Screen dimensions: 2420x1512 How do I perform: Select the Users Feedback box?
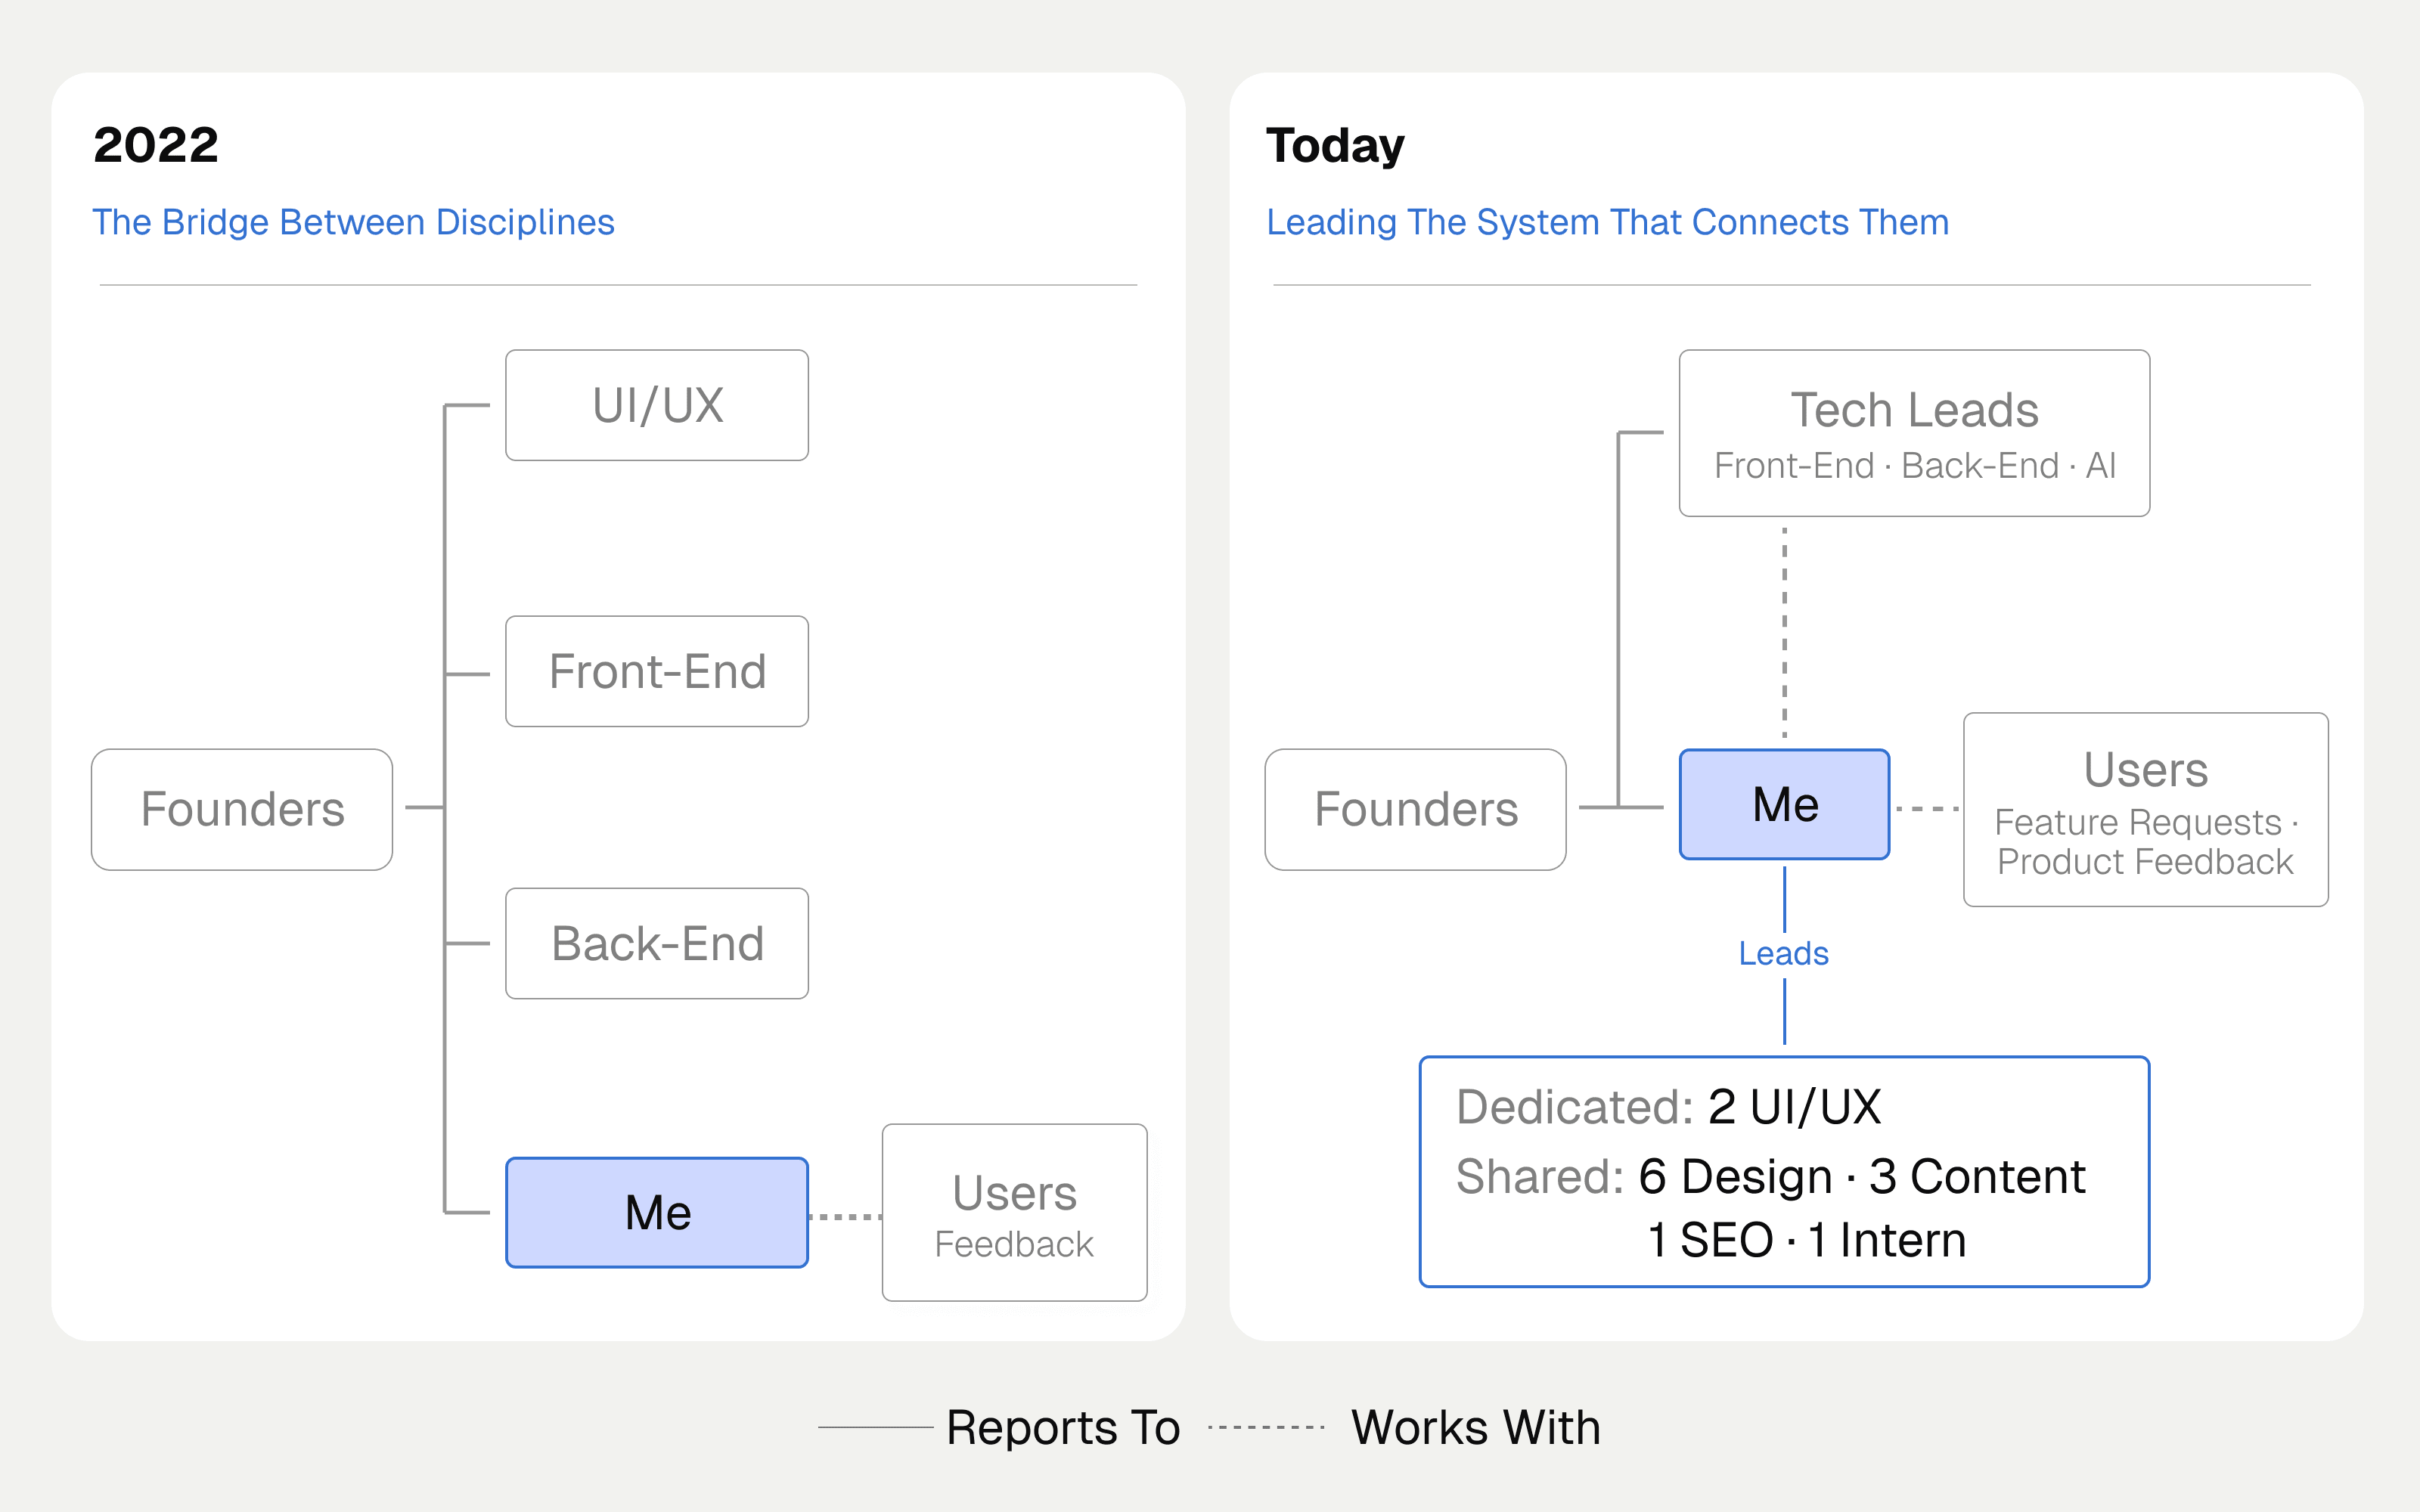click(1014, 1212)
